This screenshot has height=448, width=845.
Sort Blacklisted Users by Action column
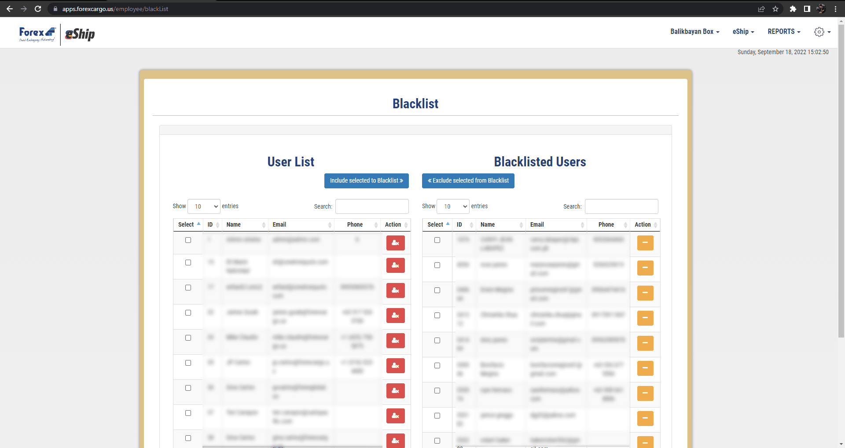click(645, 225)
